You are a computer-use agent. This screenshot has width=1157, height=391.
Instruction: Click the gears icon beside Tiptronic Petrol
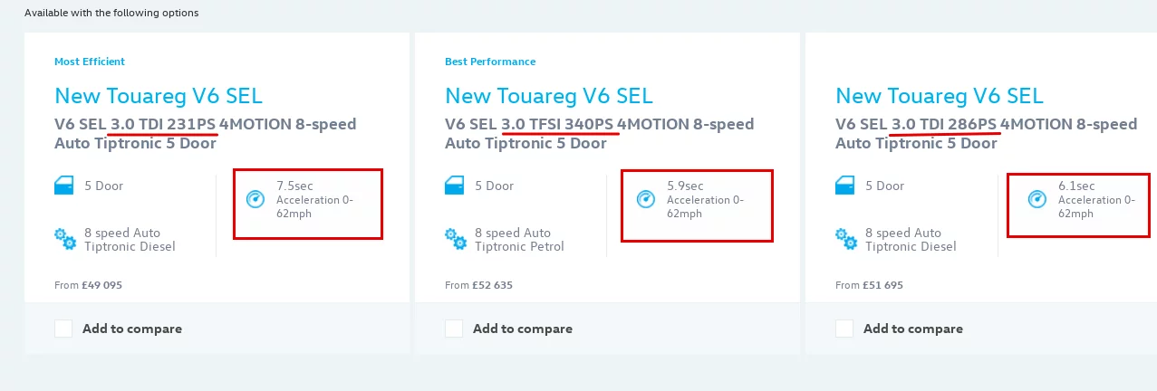(x=456, y=239)
